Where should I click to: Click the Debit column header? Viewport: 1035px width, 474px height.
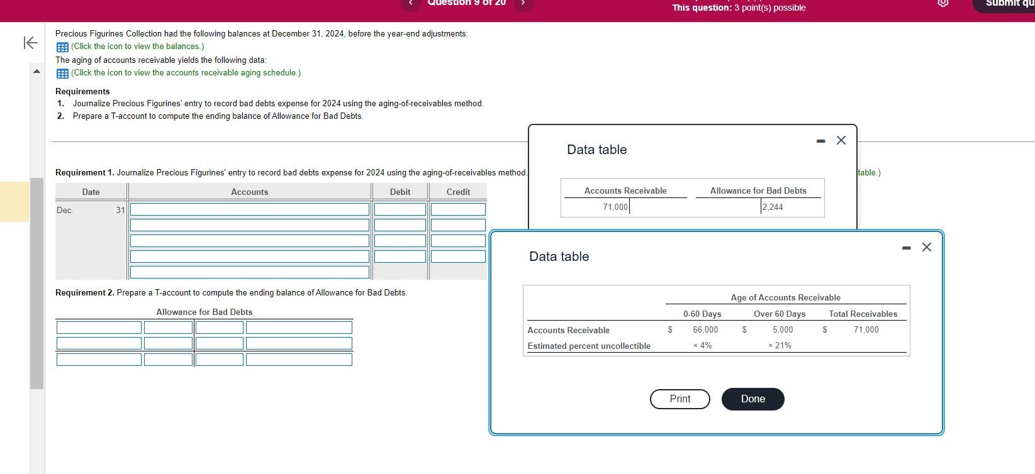tap(400, 192)
